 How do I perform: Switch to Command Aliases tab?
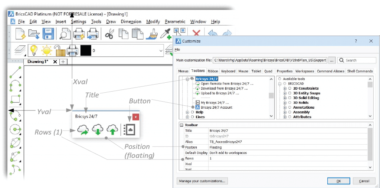[x=330, y=71]
